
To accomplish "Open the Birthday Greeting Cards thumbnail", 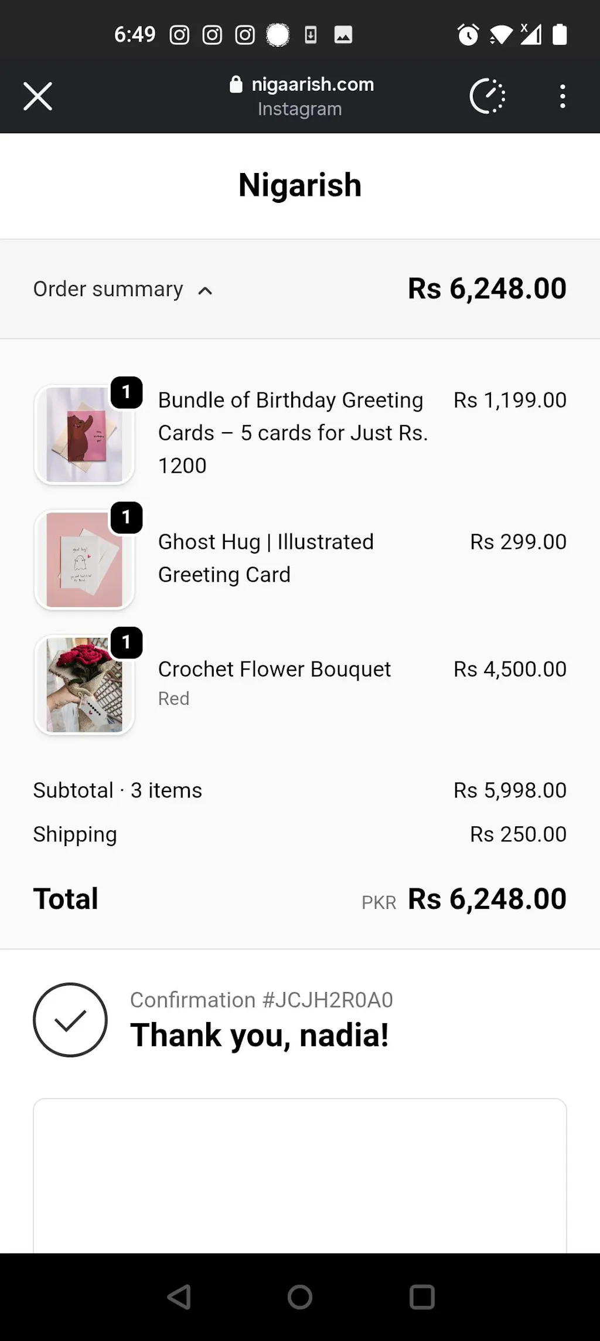I will [x=84, y=434].
